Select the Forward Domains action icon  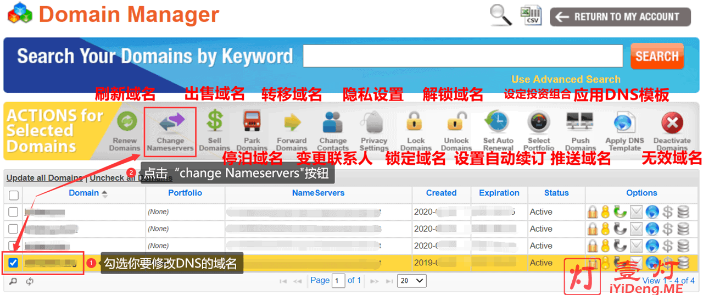tap(292, 121)
